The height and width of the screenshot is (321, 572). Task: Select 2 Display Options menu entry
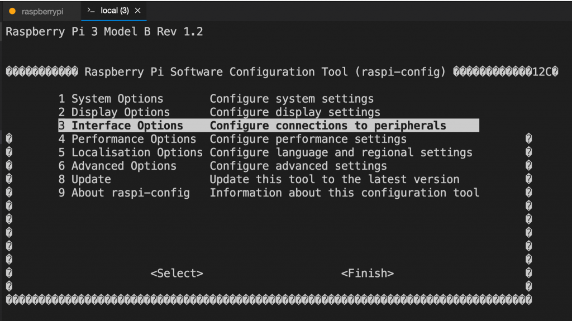tap(114, 112)
